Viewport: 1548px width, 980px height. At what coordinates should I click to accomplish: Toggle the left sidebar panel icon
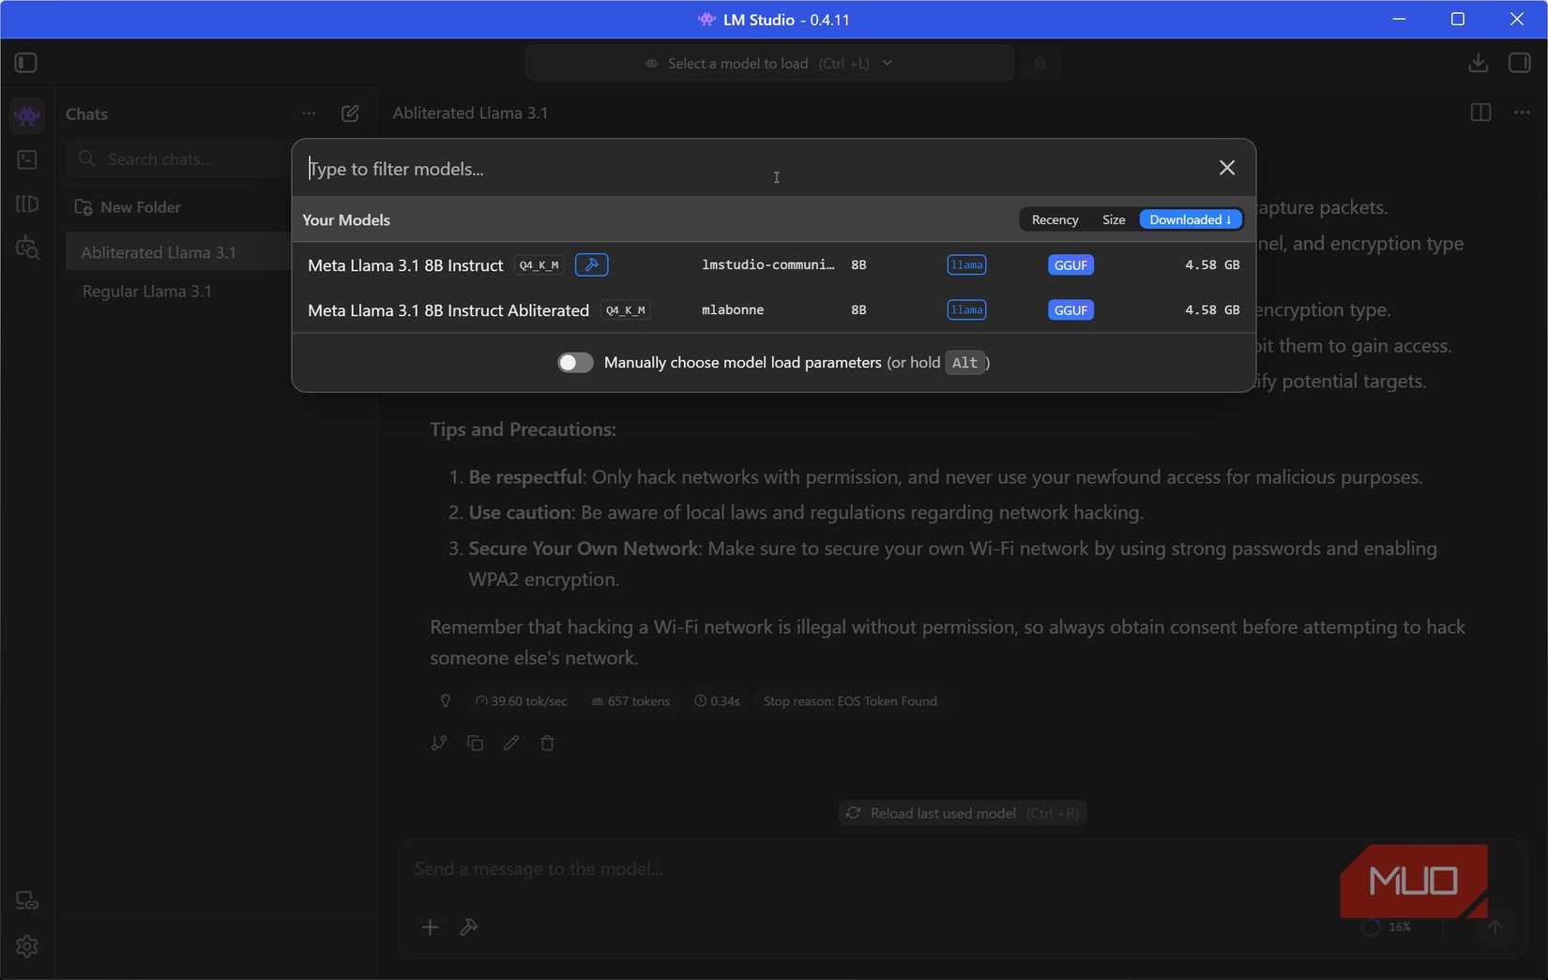(26, 63)
